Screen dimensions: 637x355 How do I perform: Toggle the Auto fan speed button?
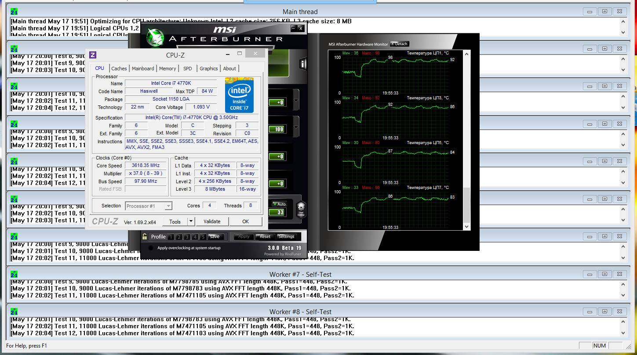(279, 204)
